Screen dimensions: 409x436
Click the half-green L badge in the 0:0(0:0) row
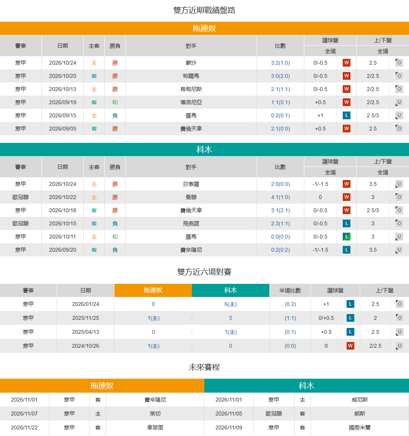pyautogui.click(x=346, y=237)
